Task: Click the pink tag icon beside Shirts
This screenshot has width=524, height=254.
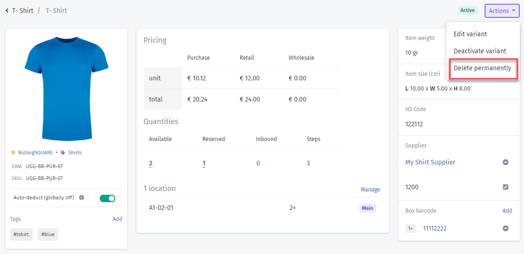Action: (63, 153)
